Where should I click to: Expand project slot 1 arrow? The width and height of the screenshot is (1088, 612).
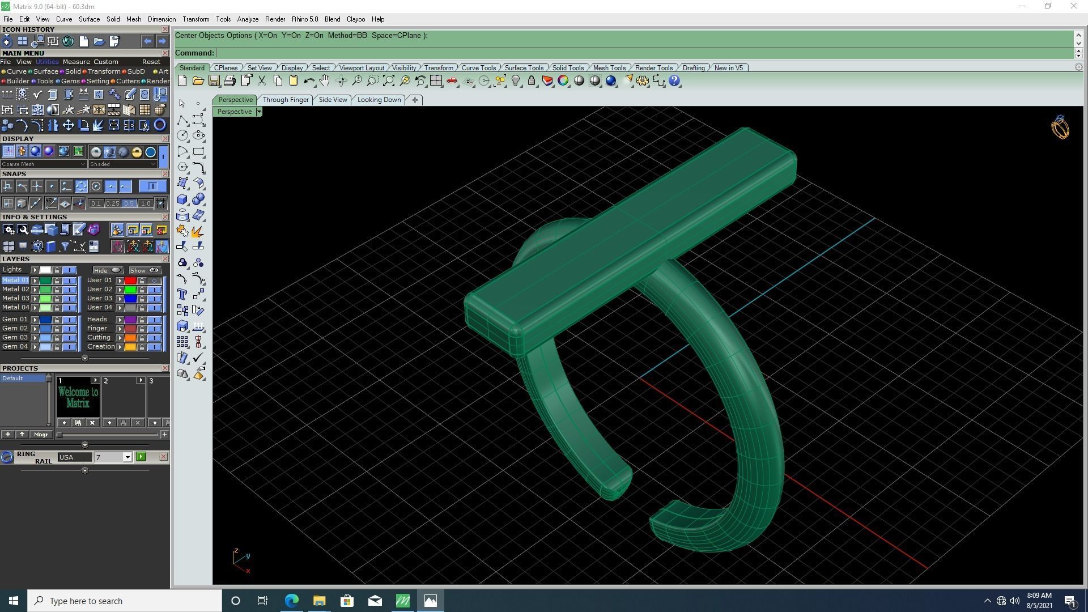[x=95, y=380]
